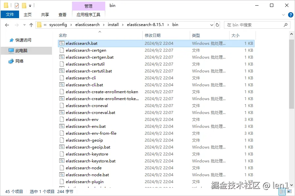Image resolution: width=295 pixels, height=196 pixels.
Task: Click the elasticsearch-certutil file icon
Action: (62, 64)
